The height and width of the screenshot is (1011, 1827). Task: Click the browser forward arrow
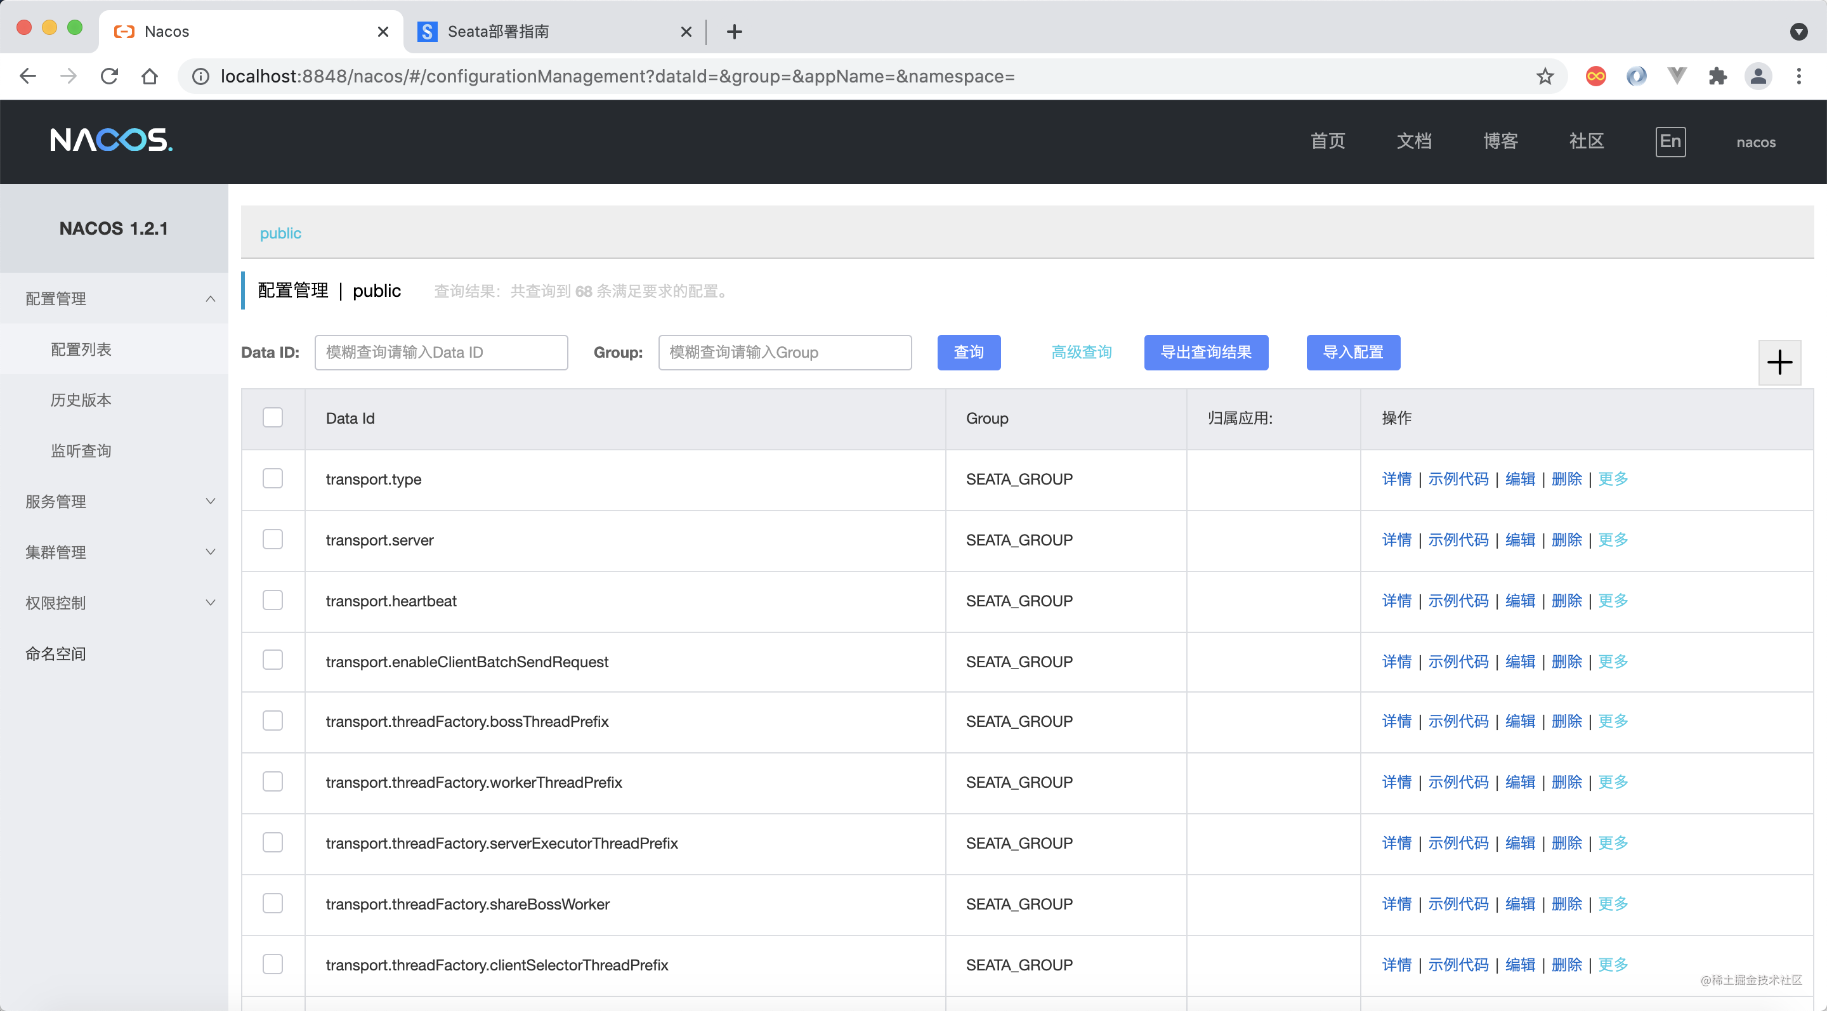68,76
